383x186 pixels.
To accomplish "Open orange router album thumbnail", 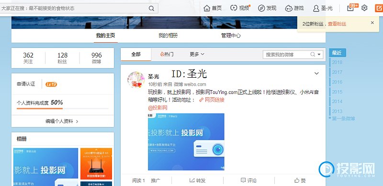I will [96, 163].
